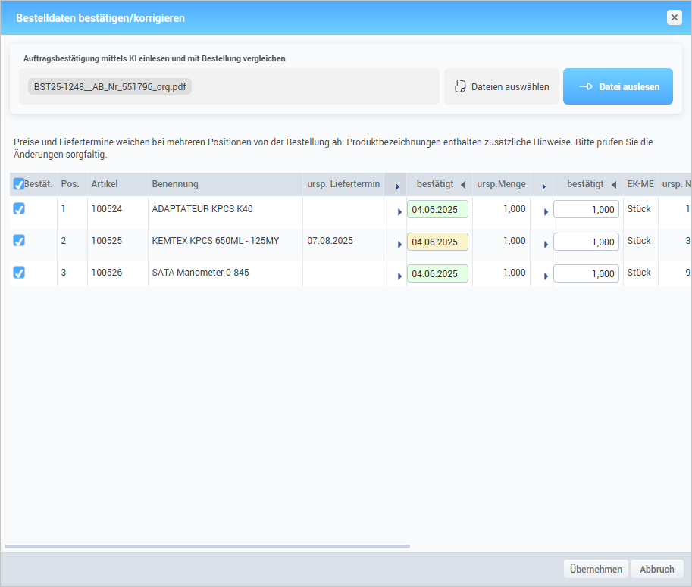Toggle the select-all Bestät. header checkbox
The width and height of the screenshot is (692, 587).
(x=19, y=184)
